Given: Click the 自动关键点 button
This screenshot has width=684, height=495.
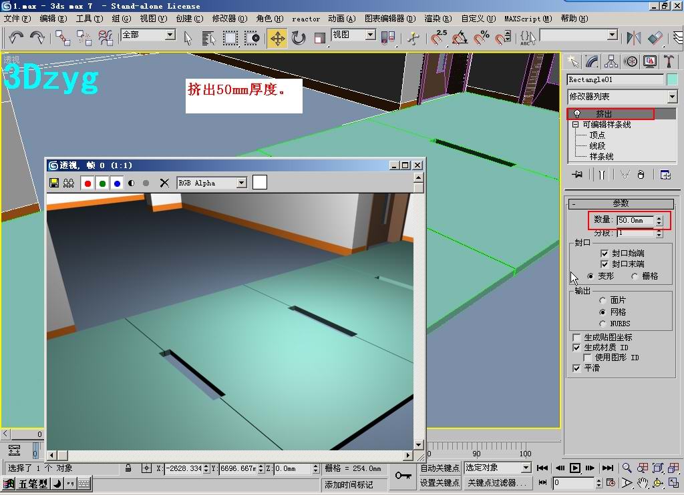Looking at the screenshot, I should [x=440, y=468].
